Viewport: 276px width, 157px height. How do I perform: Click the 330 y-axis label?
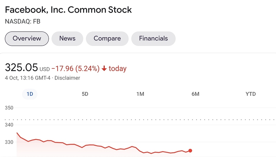coord(9,142)
